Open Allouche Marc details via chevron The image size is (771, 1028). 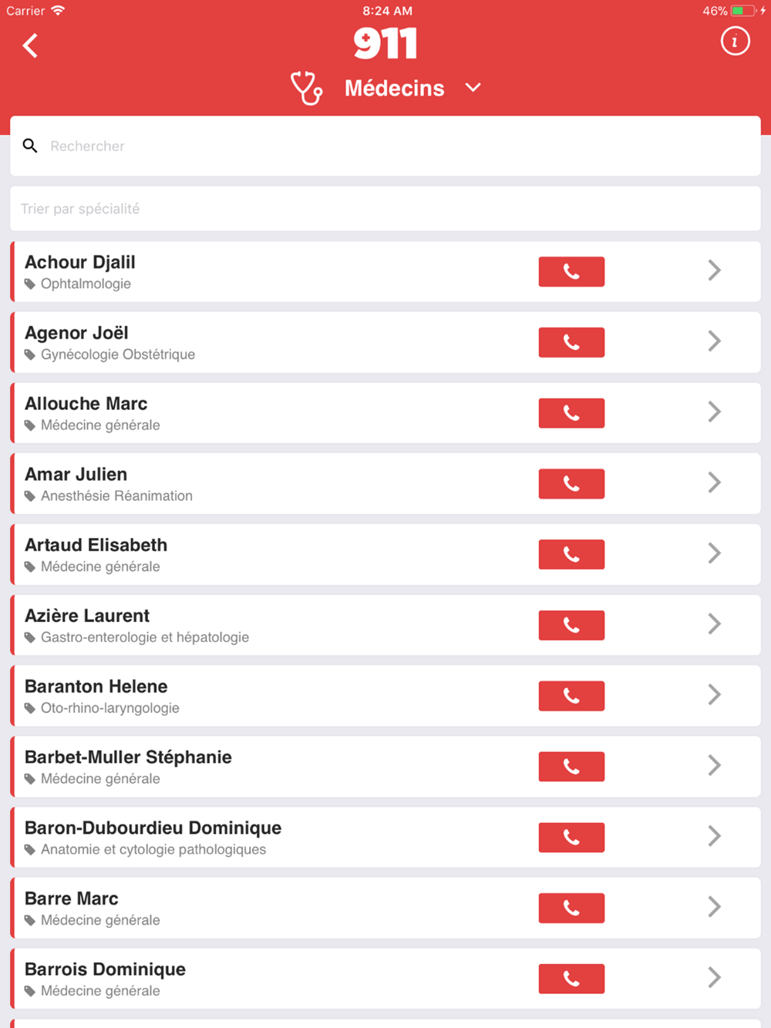pyautogui.click(x=715, y=412)
